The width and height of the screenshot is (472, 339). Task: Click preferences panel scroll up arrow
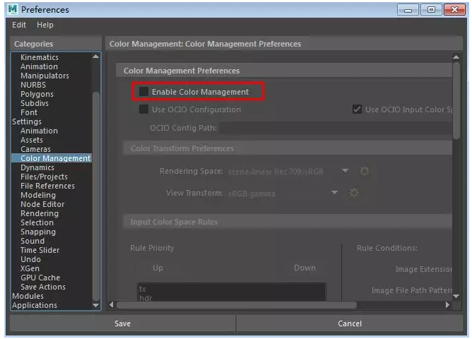click(x=456, y=56)
